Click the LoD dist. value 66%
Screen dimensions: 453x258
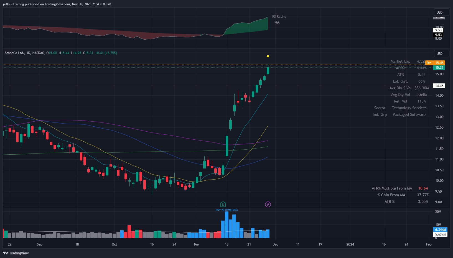tap(422, 81)
